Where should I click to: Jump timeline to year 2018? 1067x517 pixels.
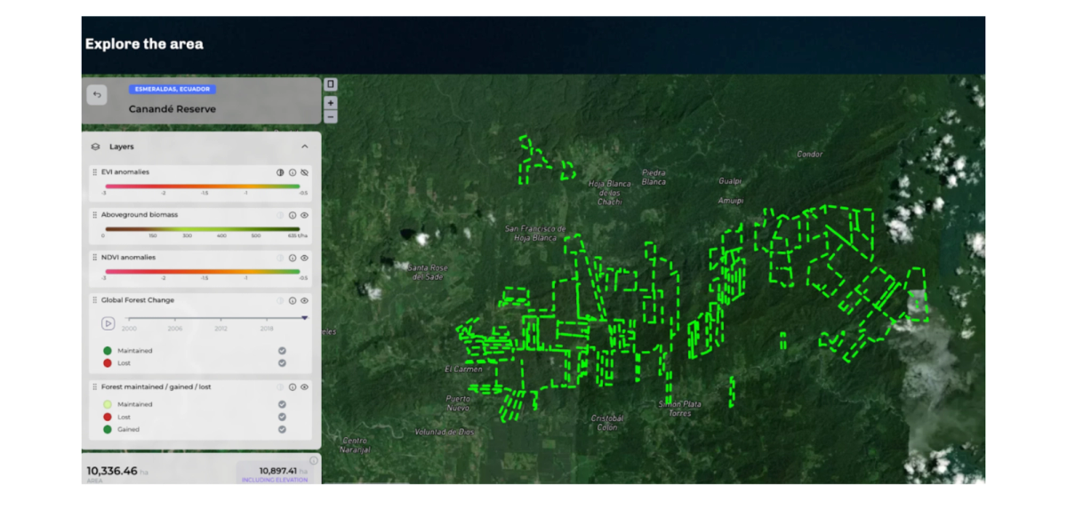pos(267,328)
